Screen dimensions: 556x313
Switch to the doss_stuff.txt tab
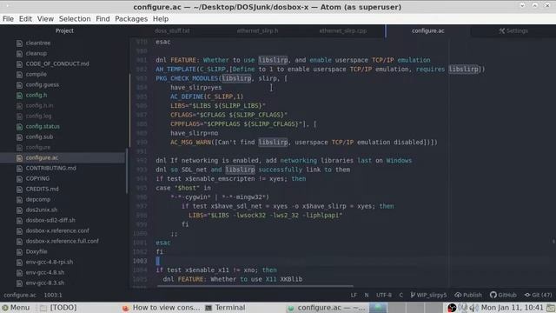click(x=172, y=31)
